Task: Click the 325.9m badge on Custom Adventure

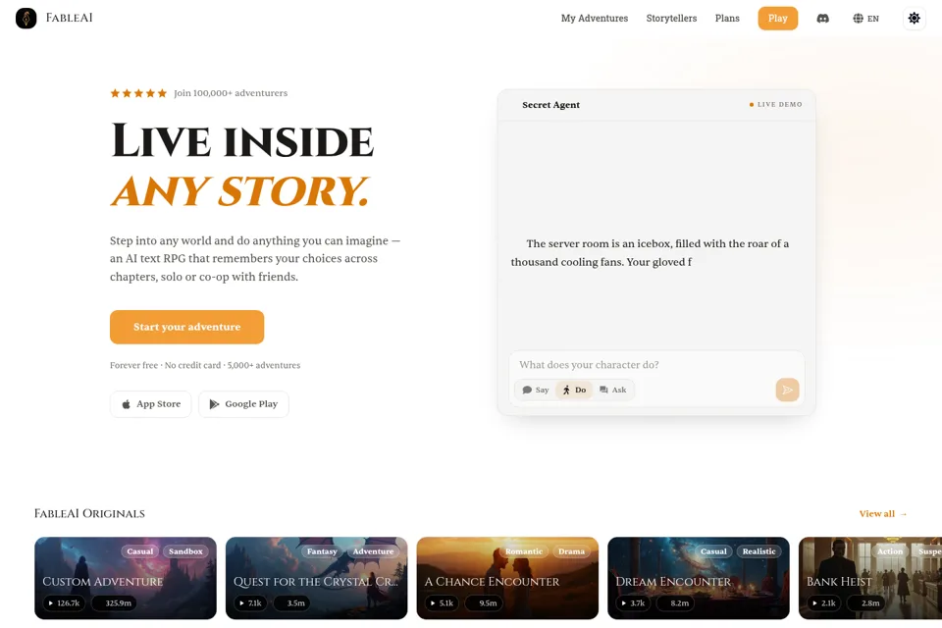Action: pyautogui.click(x=114, y=602)
